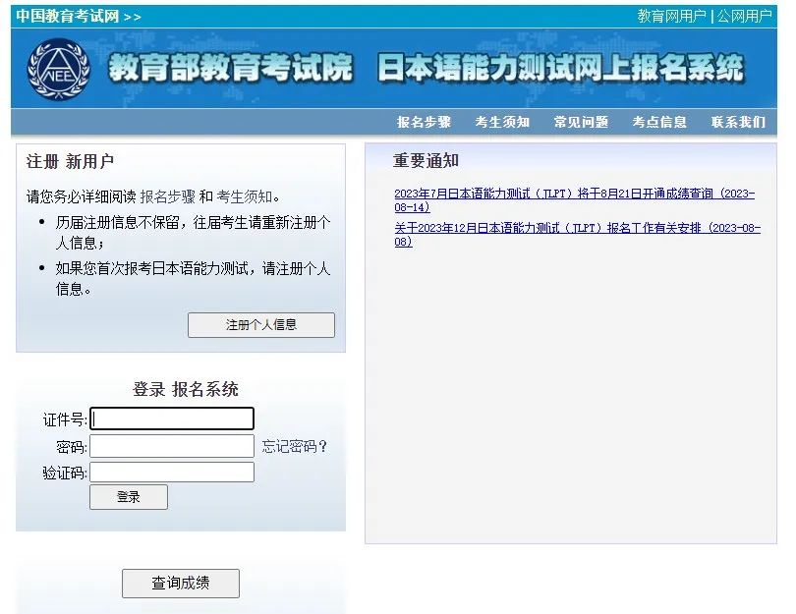Viewport: 796px width, 614px height.
Task: Focus the 证件号 input field
Action: [172, 419]
